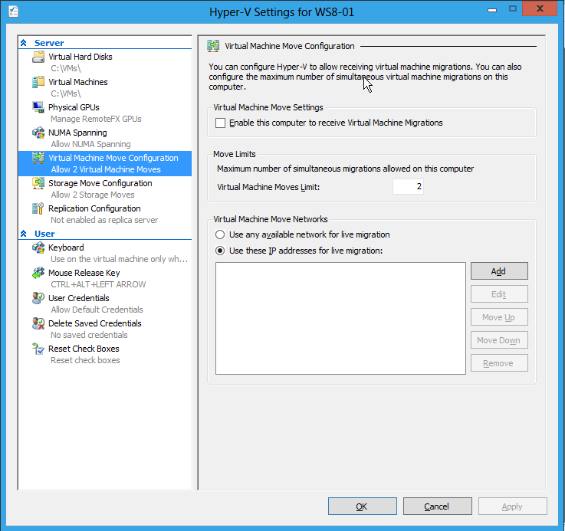Image resolution: width=565 pixels, height=531 pixels.
Task: Click the live migration IP addresses list box
Action: pyautogui.click(x=340, y=319)
